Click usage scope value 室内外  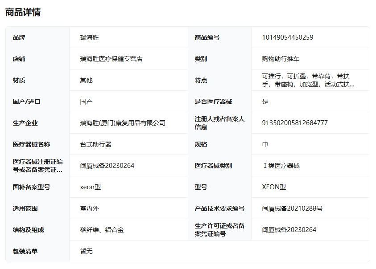click(x=90, y=208)
